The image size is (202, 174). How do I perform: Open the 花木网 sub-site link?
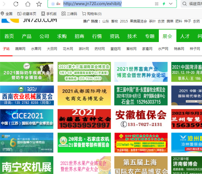pyautogui.click(x=68, y=49)
